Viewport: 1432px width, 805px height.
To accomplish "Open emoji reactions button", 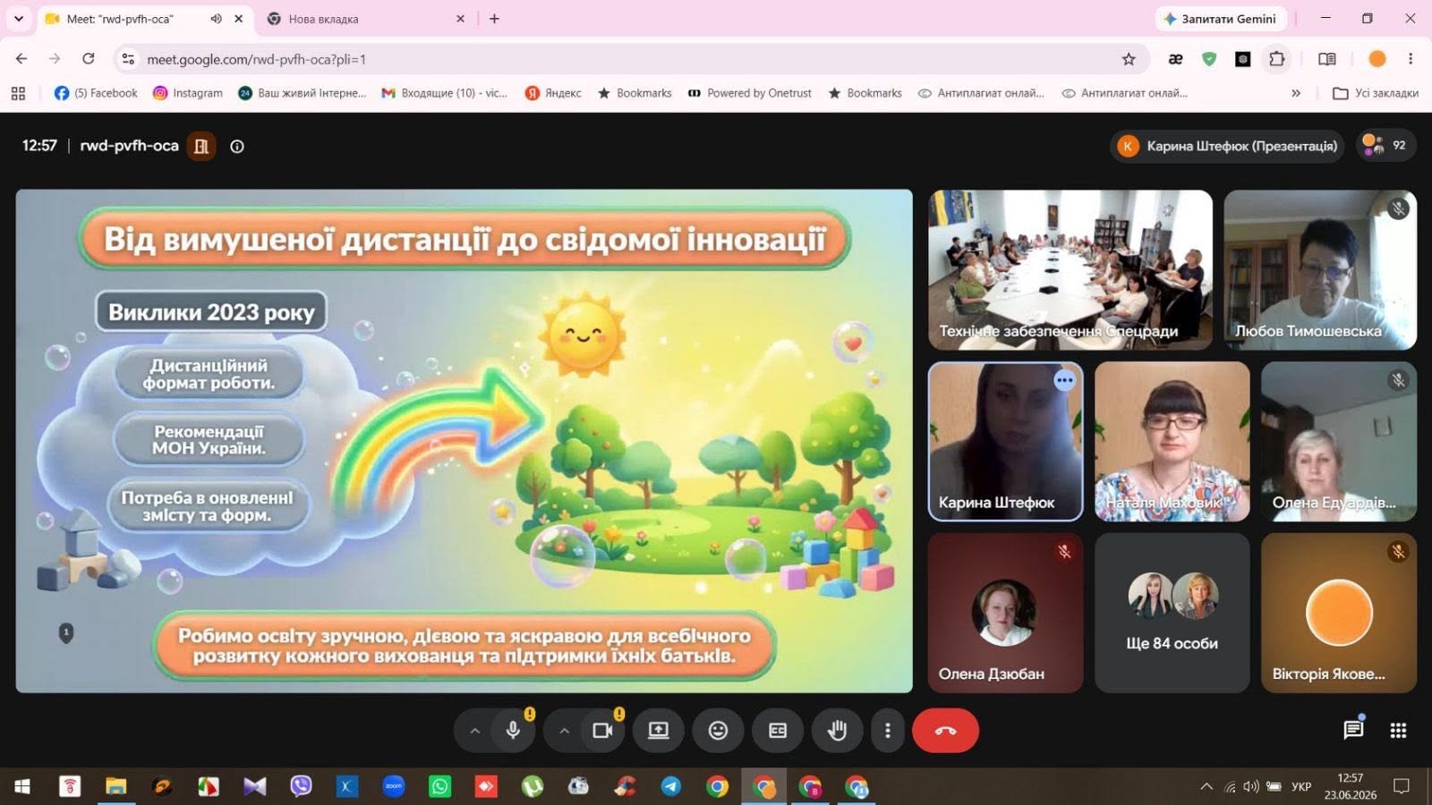I will (718, 731).
